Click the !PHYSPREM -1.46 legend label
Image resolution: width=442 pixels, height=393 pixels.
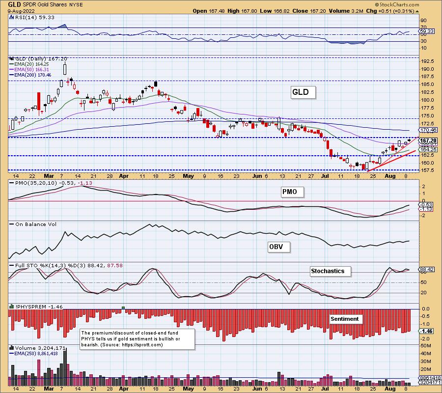tap(39, 307)
